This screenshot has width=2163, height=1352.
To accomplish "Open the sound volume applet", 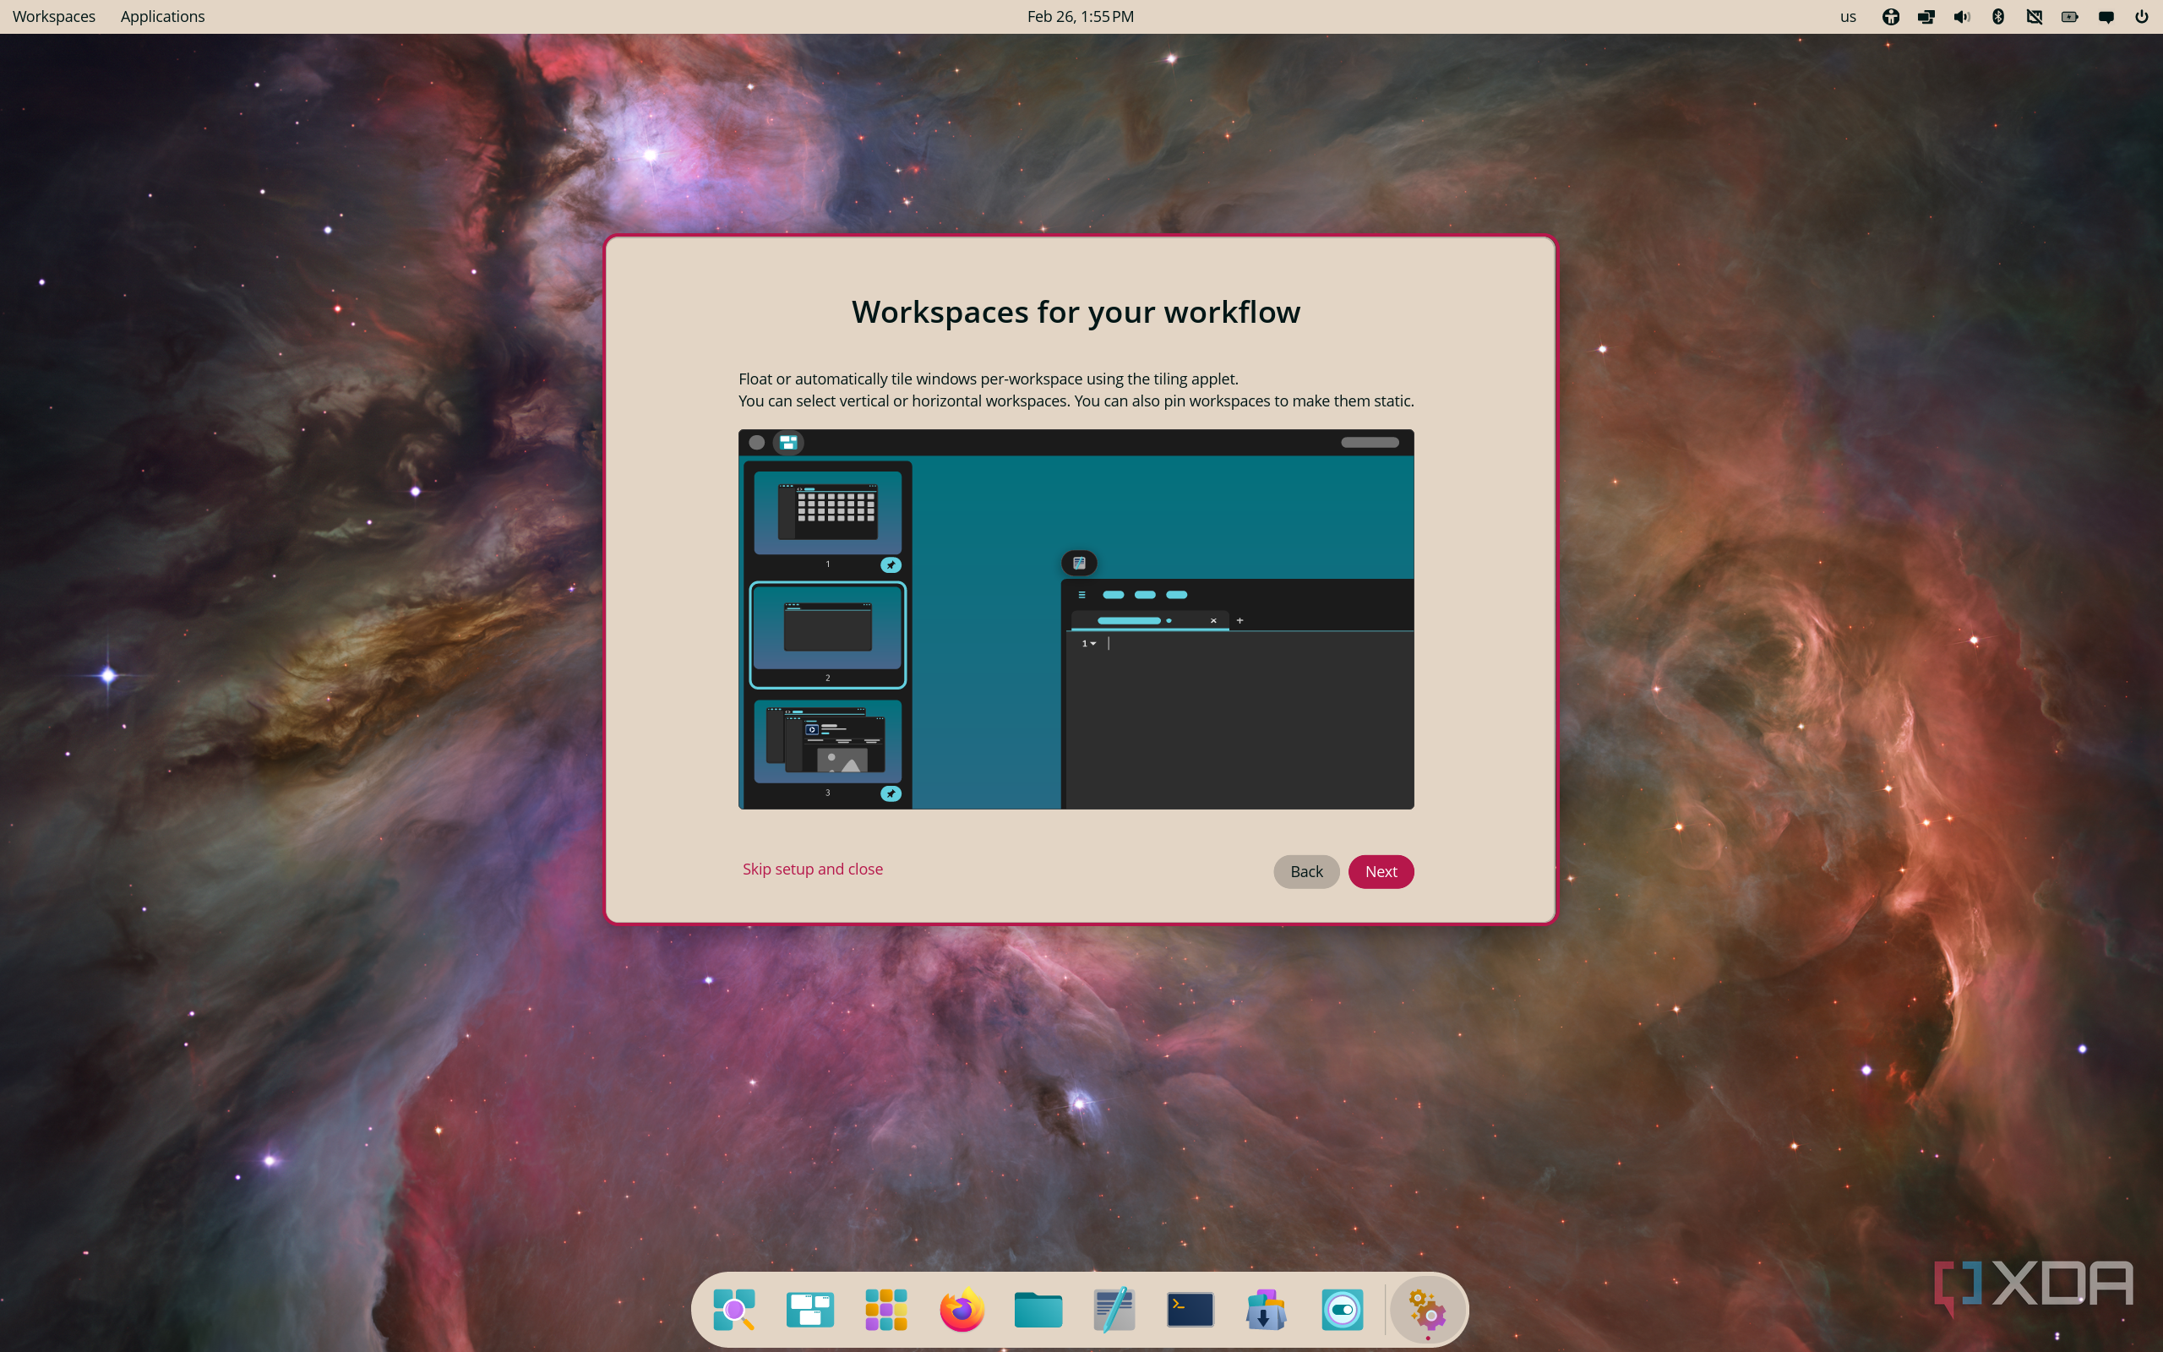I will pyautogui.click(x=1961, y=16).
